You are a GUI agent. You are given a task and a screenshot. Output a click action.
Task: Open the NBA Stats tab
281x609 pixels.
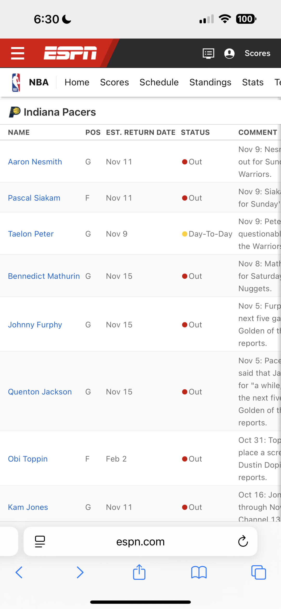click(253, 82)
